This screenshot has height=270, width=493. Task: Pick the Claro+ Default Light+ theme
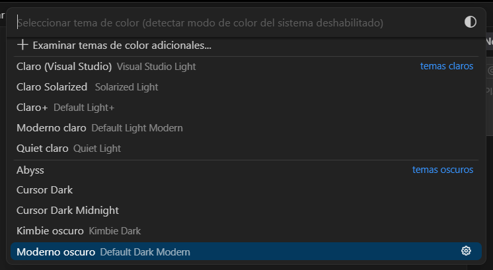tap(246, 108)
